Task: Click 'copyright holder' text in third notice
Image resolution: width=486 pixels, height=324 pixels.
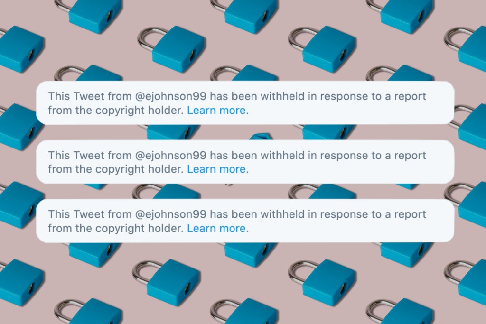Action: click(x=139, y=229)
